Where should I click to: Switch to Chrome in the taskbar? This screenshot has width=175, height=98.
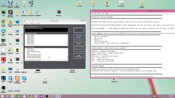coord(30,96)
